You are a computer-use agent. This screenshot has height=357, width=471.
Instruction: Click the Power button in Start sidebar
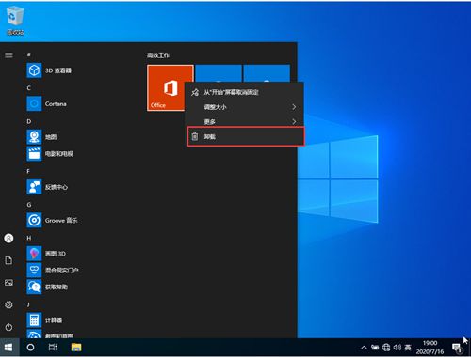pos(8,327)
